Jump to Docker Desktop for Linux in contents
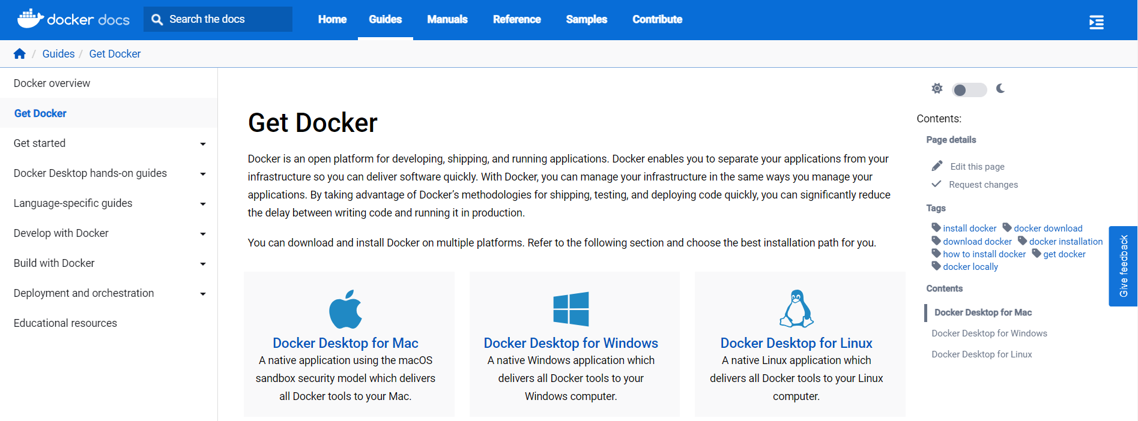 (x=982, y=354)
